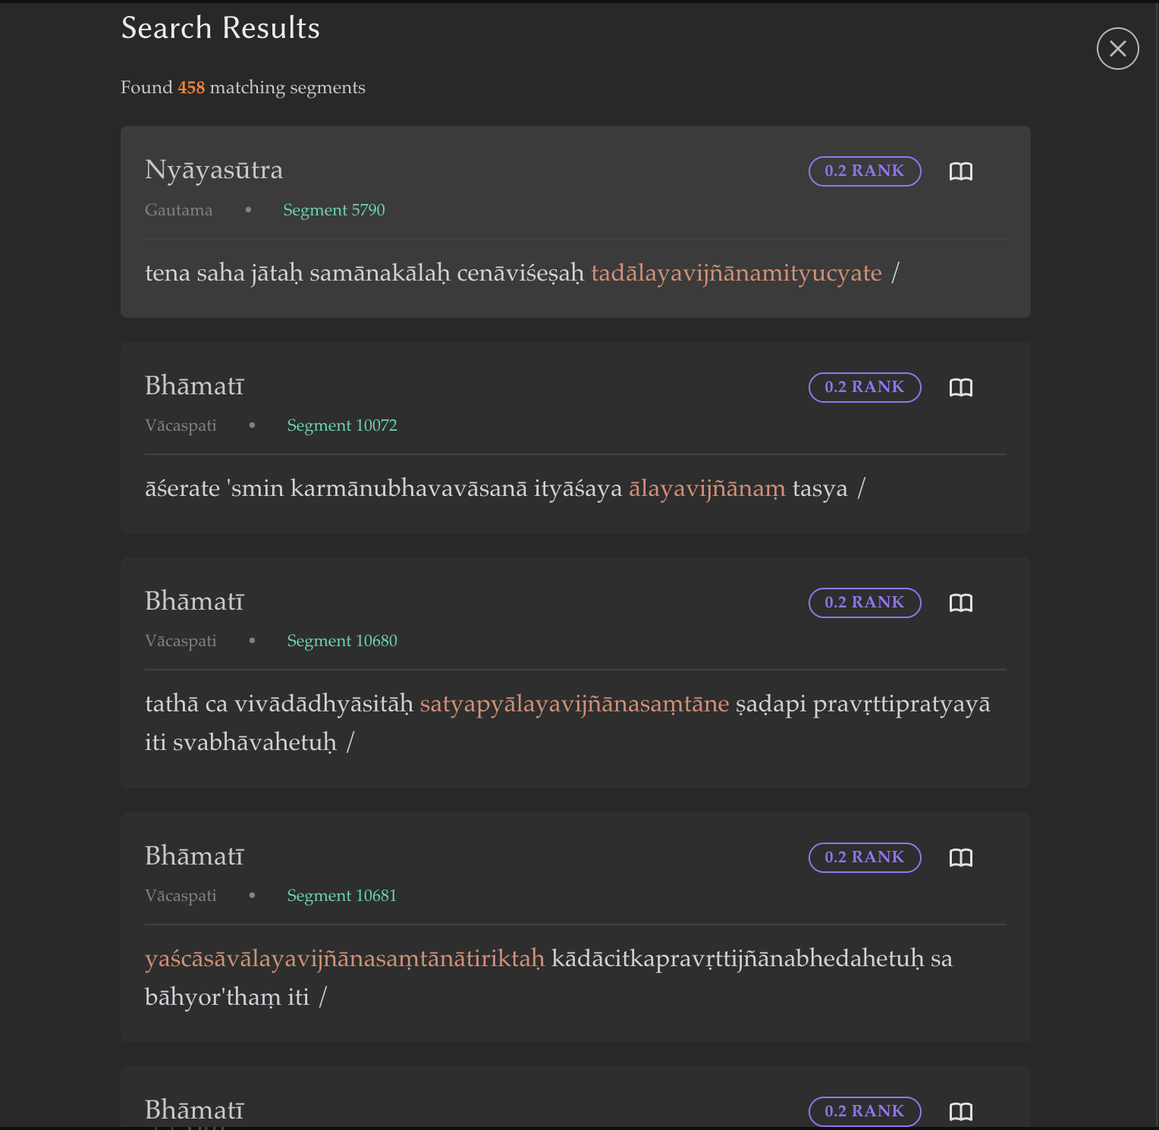Click the 458 matching segments count
1159x1130 pixels.
(191, 88)
